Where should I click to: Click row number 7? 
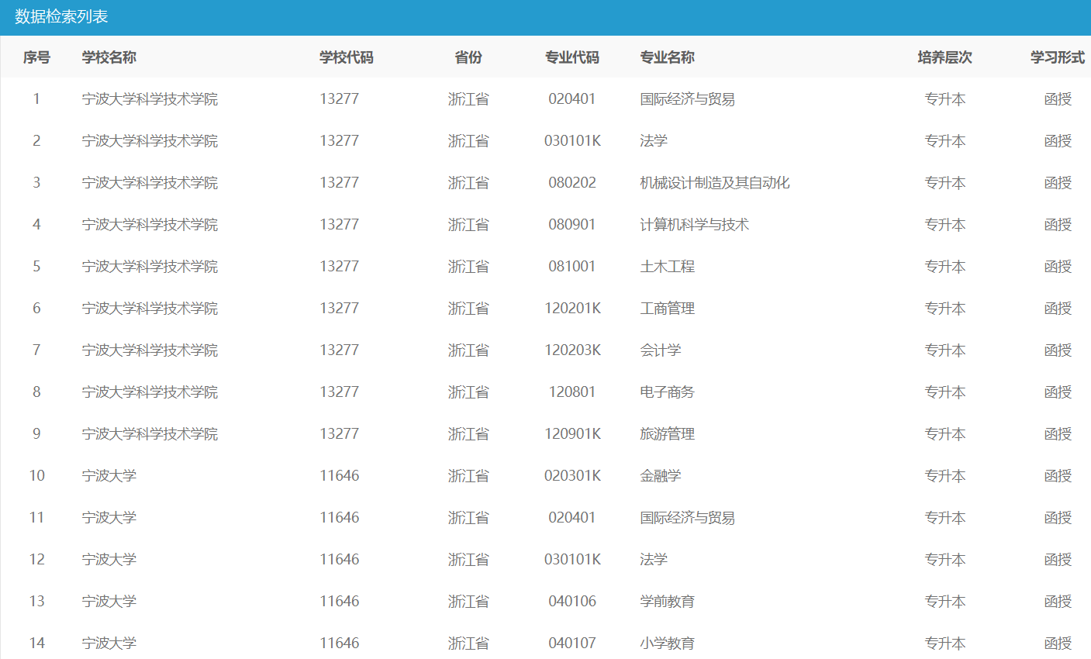(x=36, y=350)
